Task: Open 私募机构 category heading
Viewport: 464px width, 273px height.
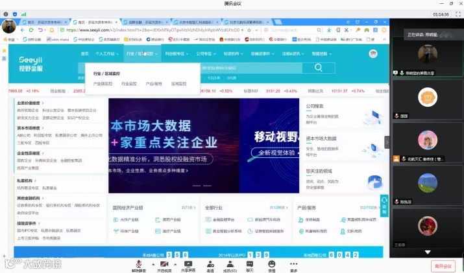Action: pos(27,180)
